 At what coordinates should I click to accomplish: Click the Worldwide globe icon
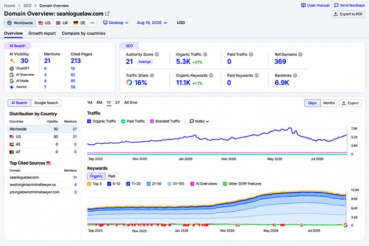[x=9, y=23]
